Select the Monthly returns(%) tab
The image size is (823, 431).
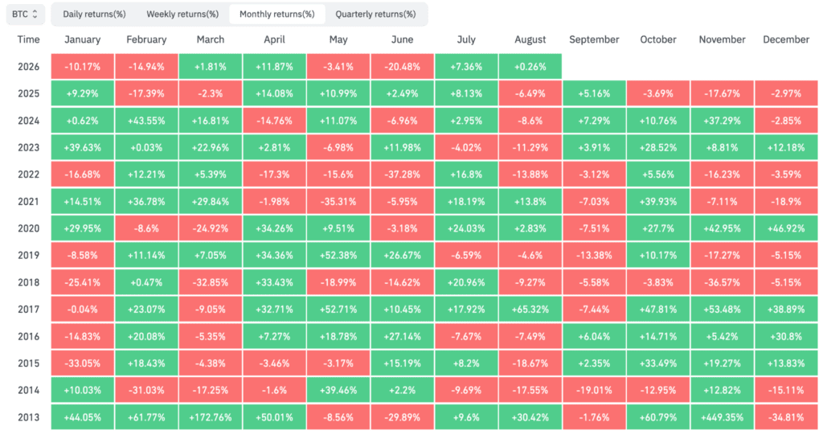click(x=277, y=14)
